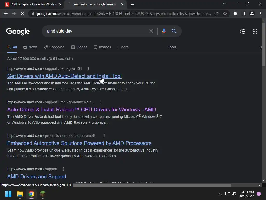Switch to Shopping results
The height and width of the screenshot is (200, 266).
54,47
